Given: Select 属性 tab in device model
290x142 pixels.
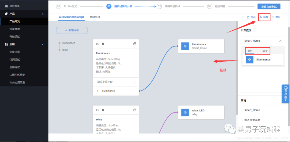Looking at the screenshot, I should [250, 51].
